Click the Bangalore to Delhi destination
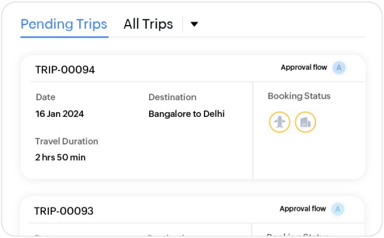 [x=186, y=114]
